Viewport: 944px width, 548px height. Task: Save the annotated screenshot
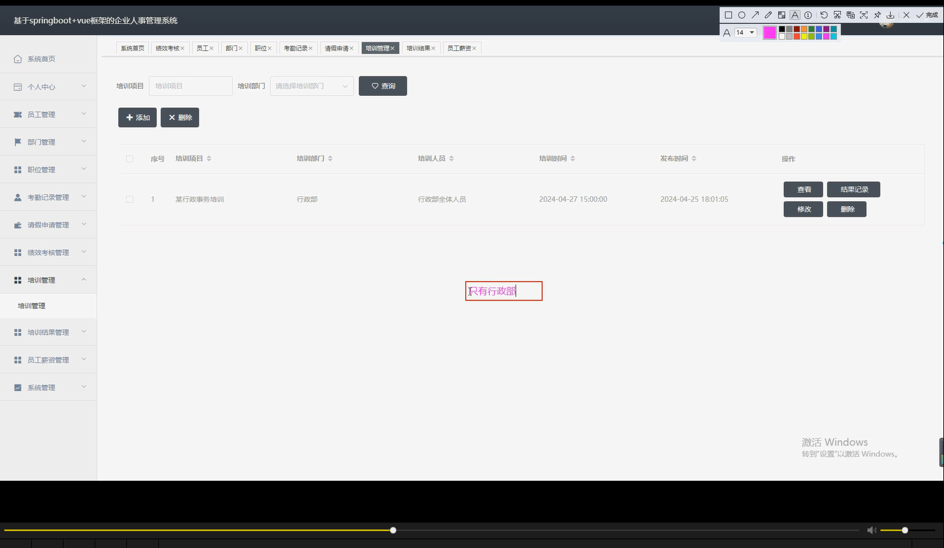coord(891,15)
